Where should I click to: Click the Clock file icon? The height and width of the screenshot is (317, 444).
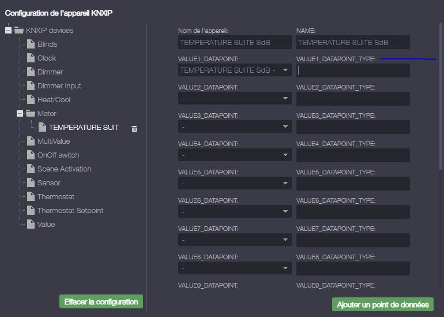[31, 58]
